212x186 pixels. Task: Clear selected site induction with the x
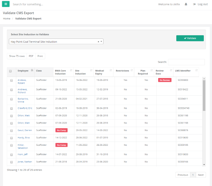coord(99,42)
